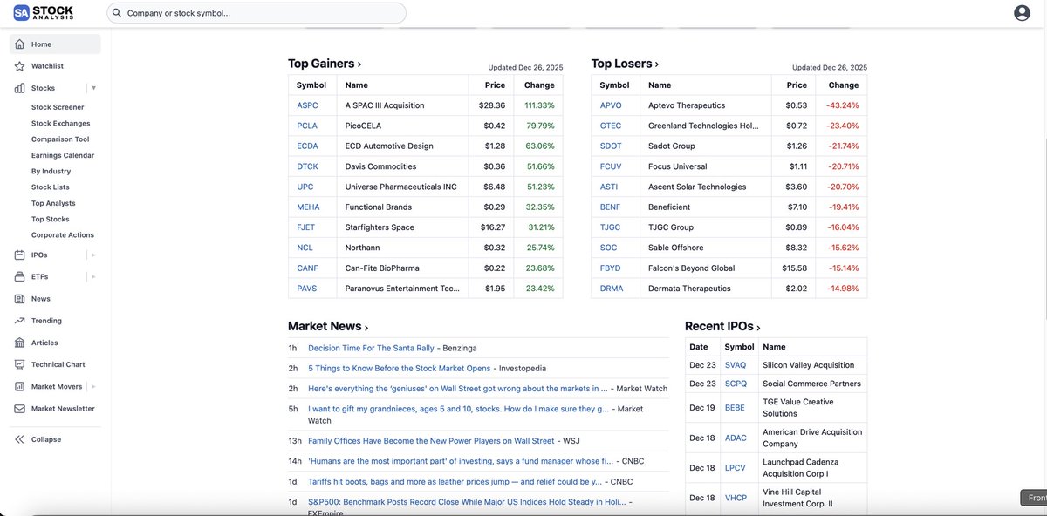The height and width of the screenshot is (516, 1047).
Task: Open the MEHA ticker link
Action: [x=308, y=207]
